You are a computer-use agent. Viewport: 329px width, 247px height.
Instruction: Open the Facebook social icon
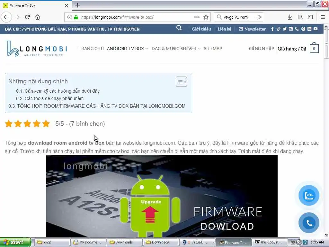272,29
